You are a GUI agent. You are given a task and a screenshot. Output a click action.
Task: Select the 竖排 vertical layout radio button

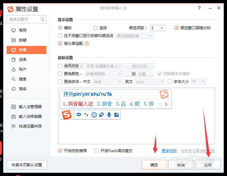[x=95, y=28]
